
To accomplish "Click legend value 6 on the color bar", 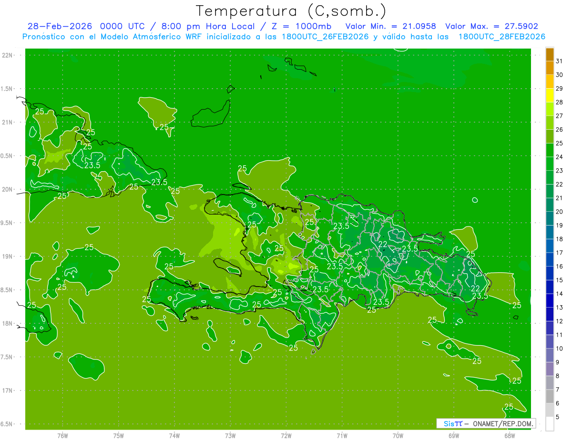I will (558, 403).
